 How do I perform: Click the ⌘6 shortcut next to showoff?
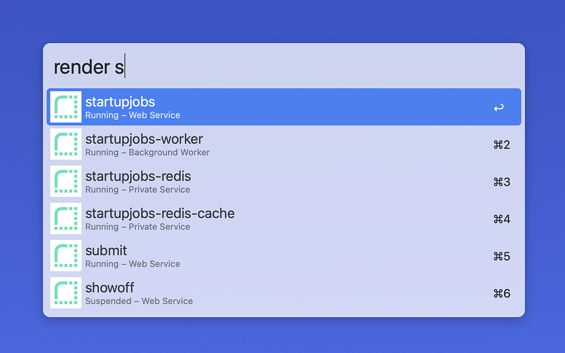coord(501,293)
